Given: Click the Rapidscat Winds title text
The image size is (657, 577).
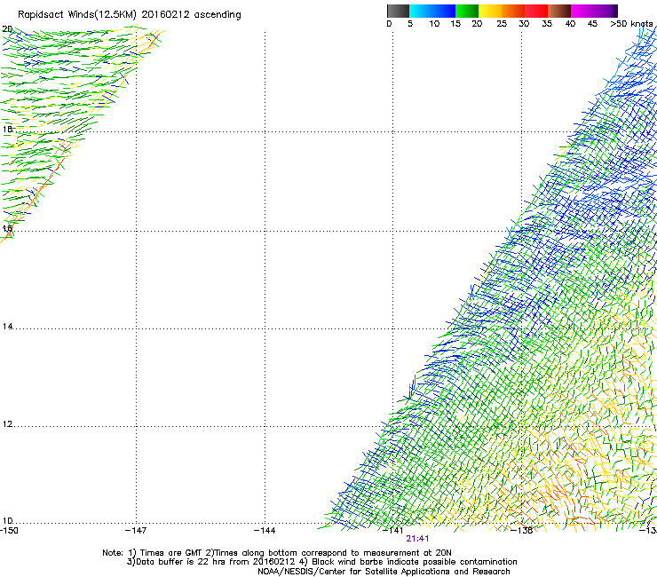Looking at the screenshot, I should 130,15.
